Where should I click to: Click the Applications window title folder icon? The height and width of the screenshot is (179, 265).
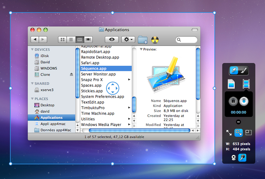[101, 29]
